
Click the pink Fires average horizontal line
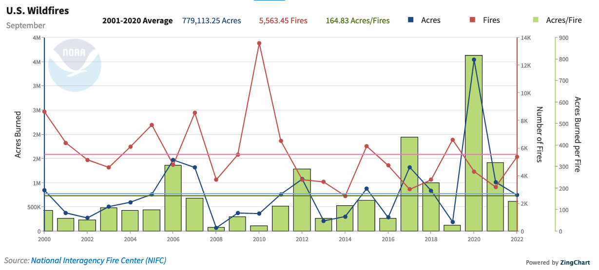341,154
